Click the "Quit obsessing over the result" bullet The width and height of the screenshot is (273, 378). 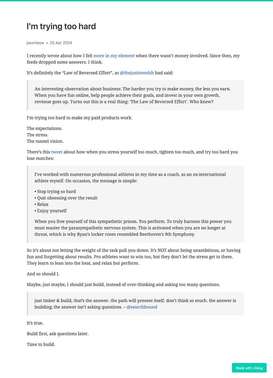click(66, 198)
